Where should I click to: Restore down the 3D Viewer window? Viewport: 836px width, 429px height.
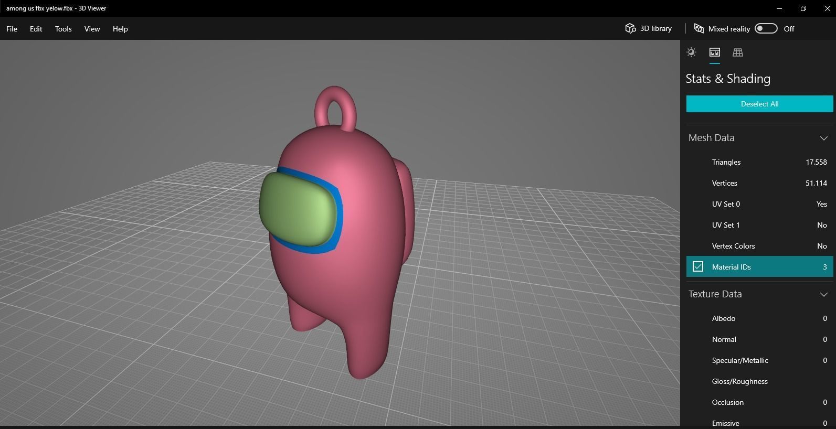point(803,8)
